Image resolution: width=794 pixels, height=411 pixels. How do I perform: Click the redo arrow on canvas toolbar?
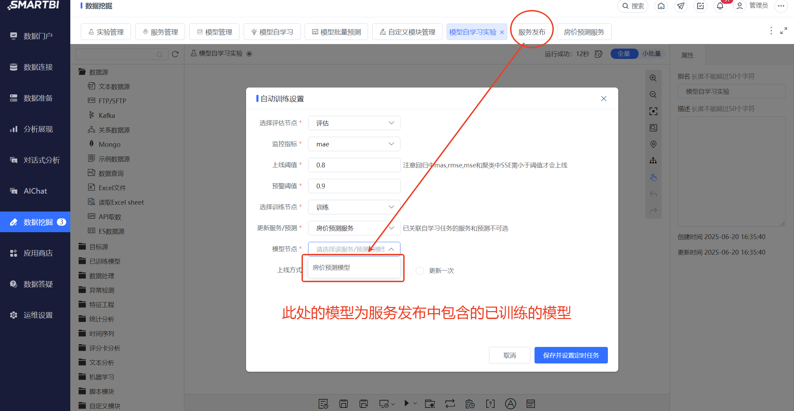(x=653, y=210)
